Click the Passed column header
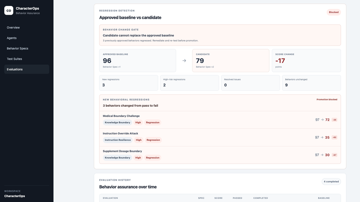The height and width of the screenshot is (202, 360). (237, 198)
